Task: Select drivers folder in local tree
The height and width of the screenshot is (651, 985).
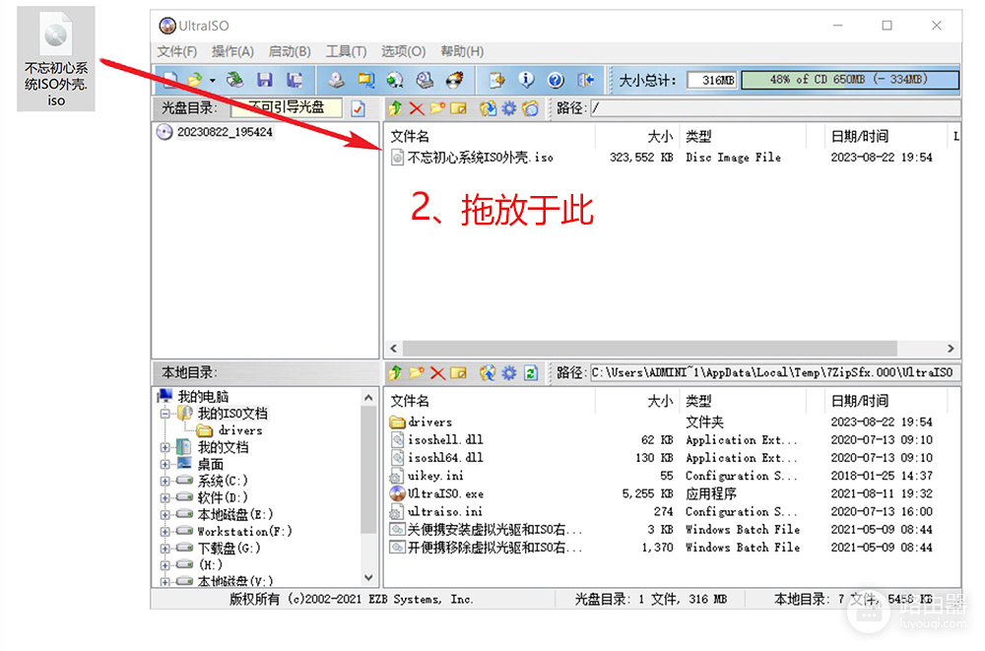Action: click(240, 430)
